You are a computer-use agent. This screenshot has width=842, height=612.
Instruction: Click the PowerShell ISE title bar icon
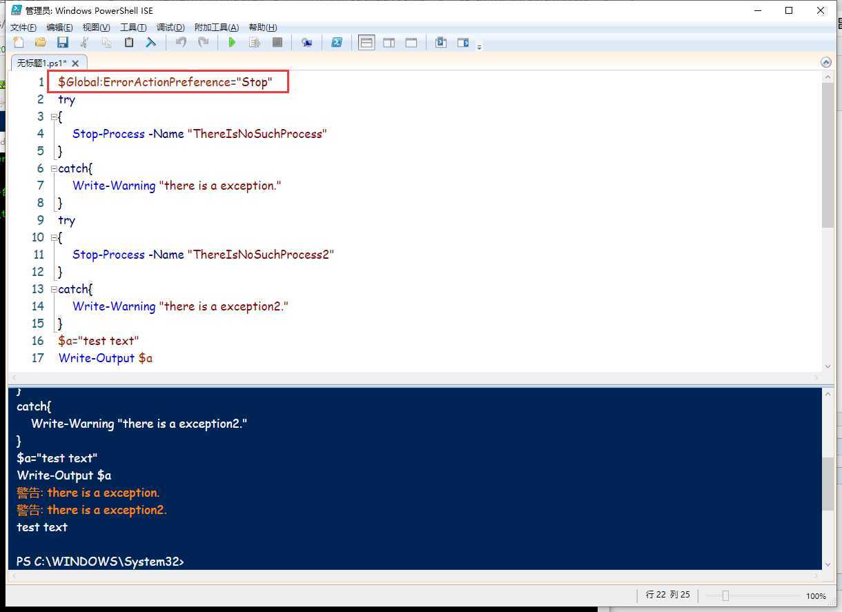point(16,10)
